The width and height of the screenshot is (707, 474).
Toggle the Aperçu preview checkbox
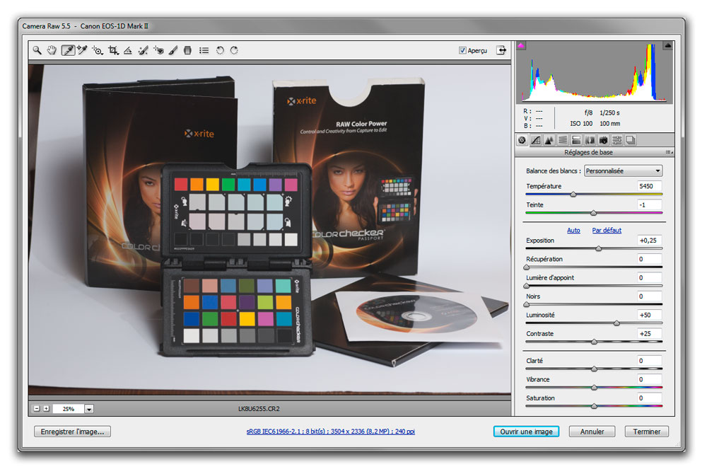click(462, 50)
